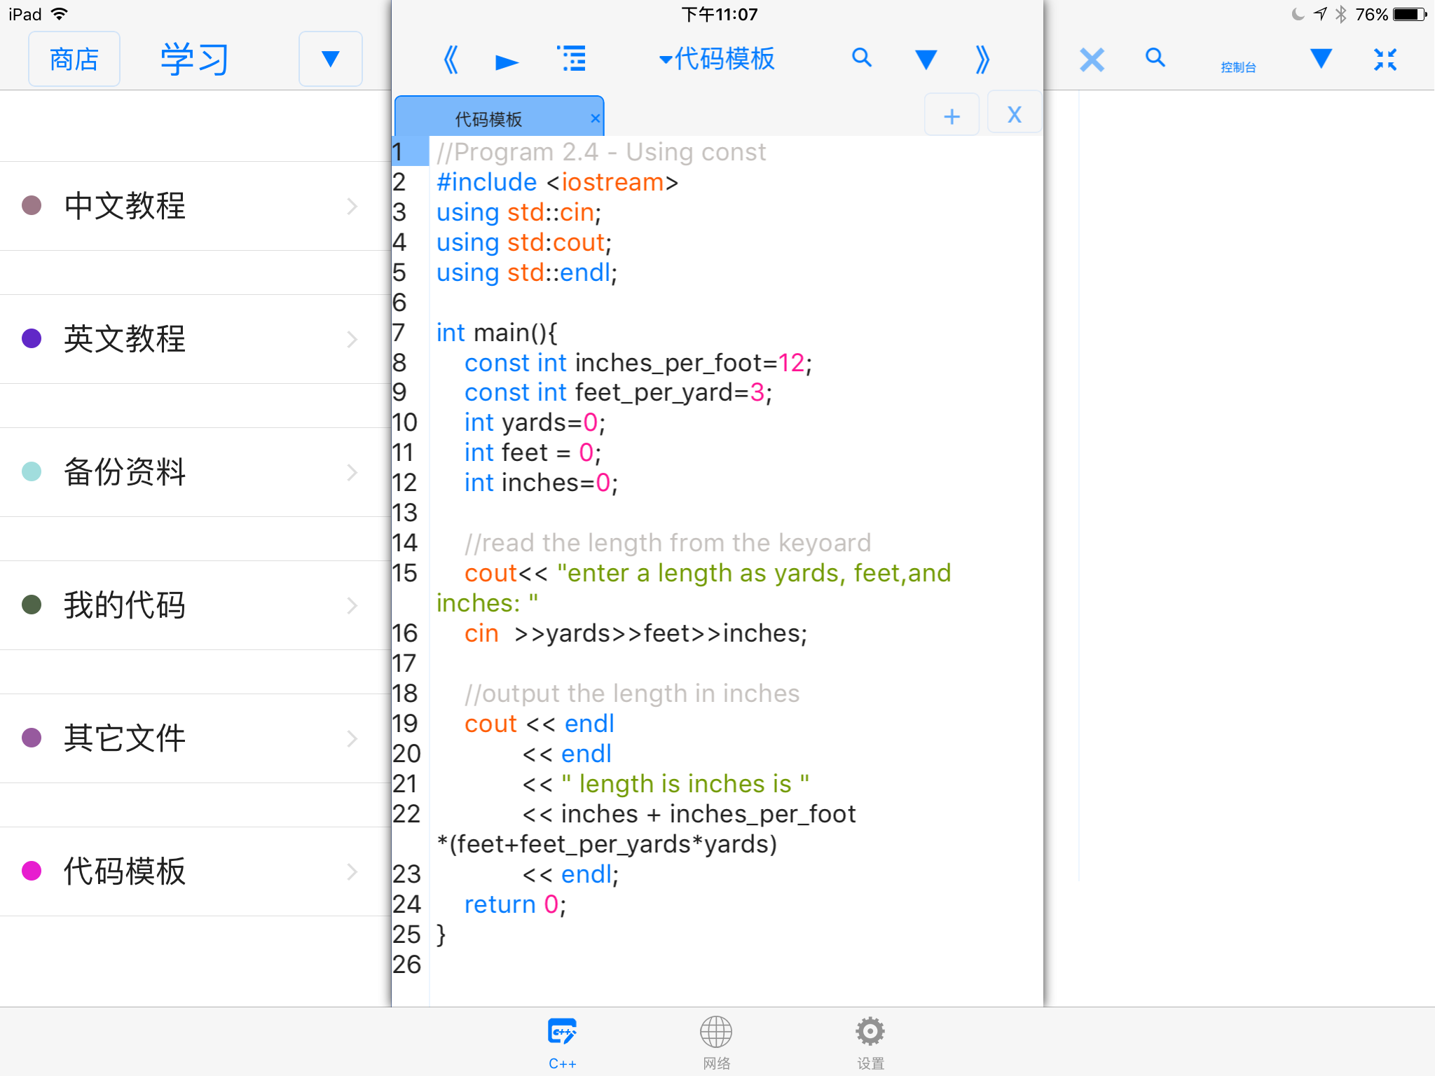This screenshot has height=1076, width=1435.
Task: Tap the run program play icon
Action: click(506, 62)
